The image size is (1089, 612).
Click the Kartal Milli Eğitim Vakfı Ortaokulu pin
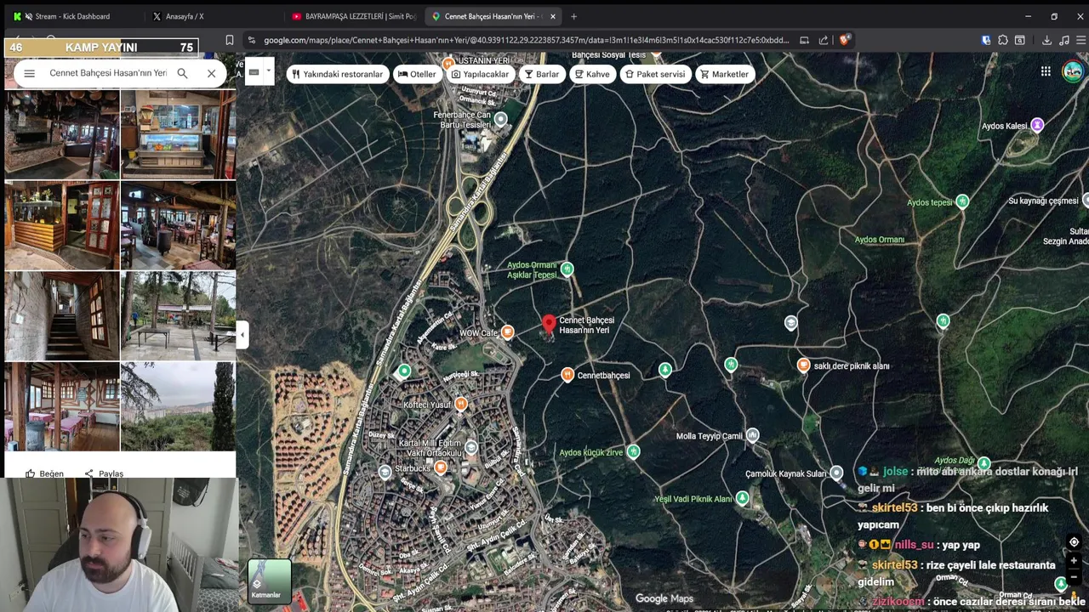tap(471, 448)
